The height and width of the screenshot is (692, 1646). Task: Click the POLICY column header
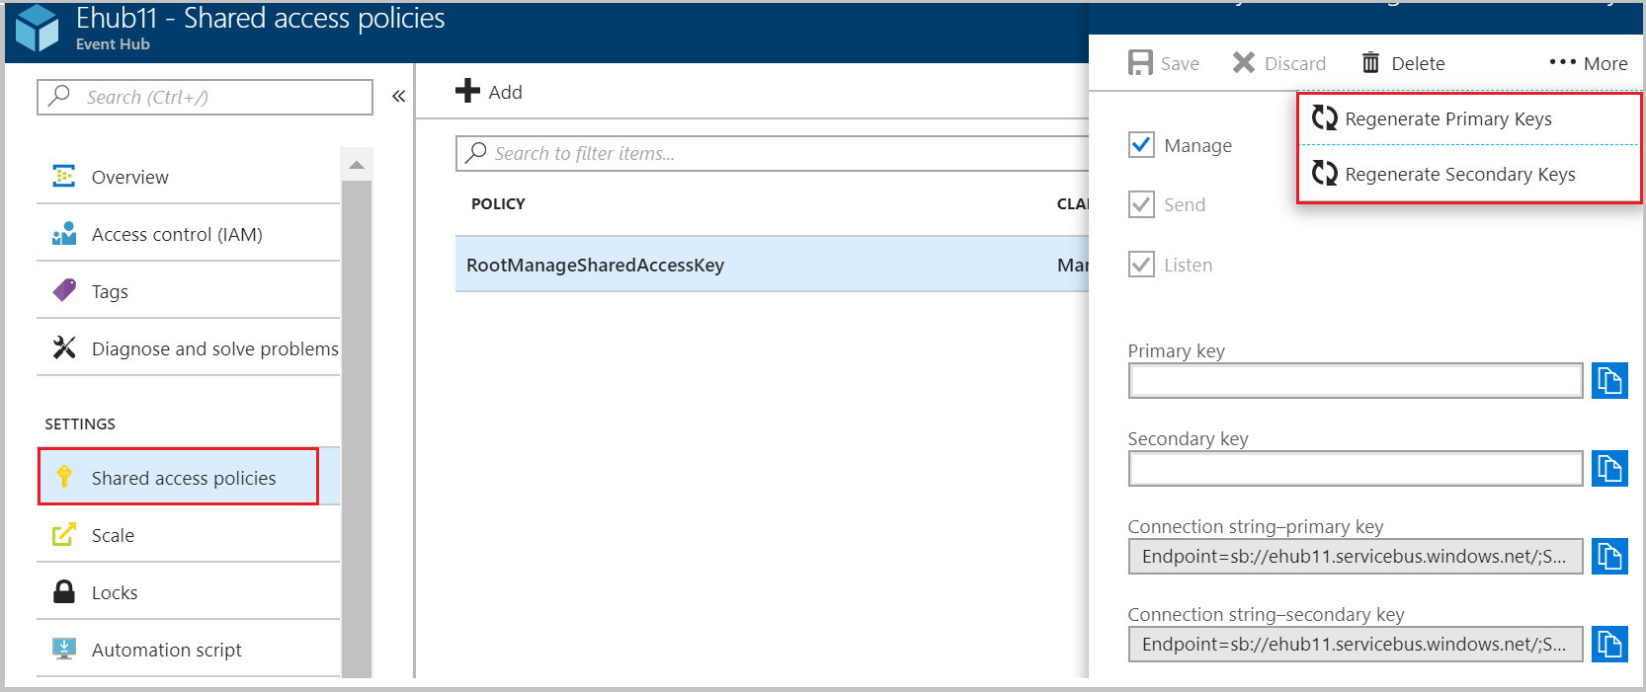click(498, 203)
